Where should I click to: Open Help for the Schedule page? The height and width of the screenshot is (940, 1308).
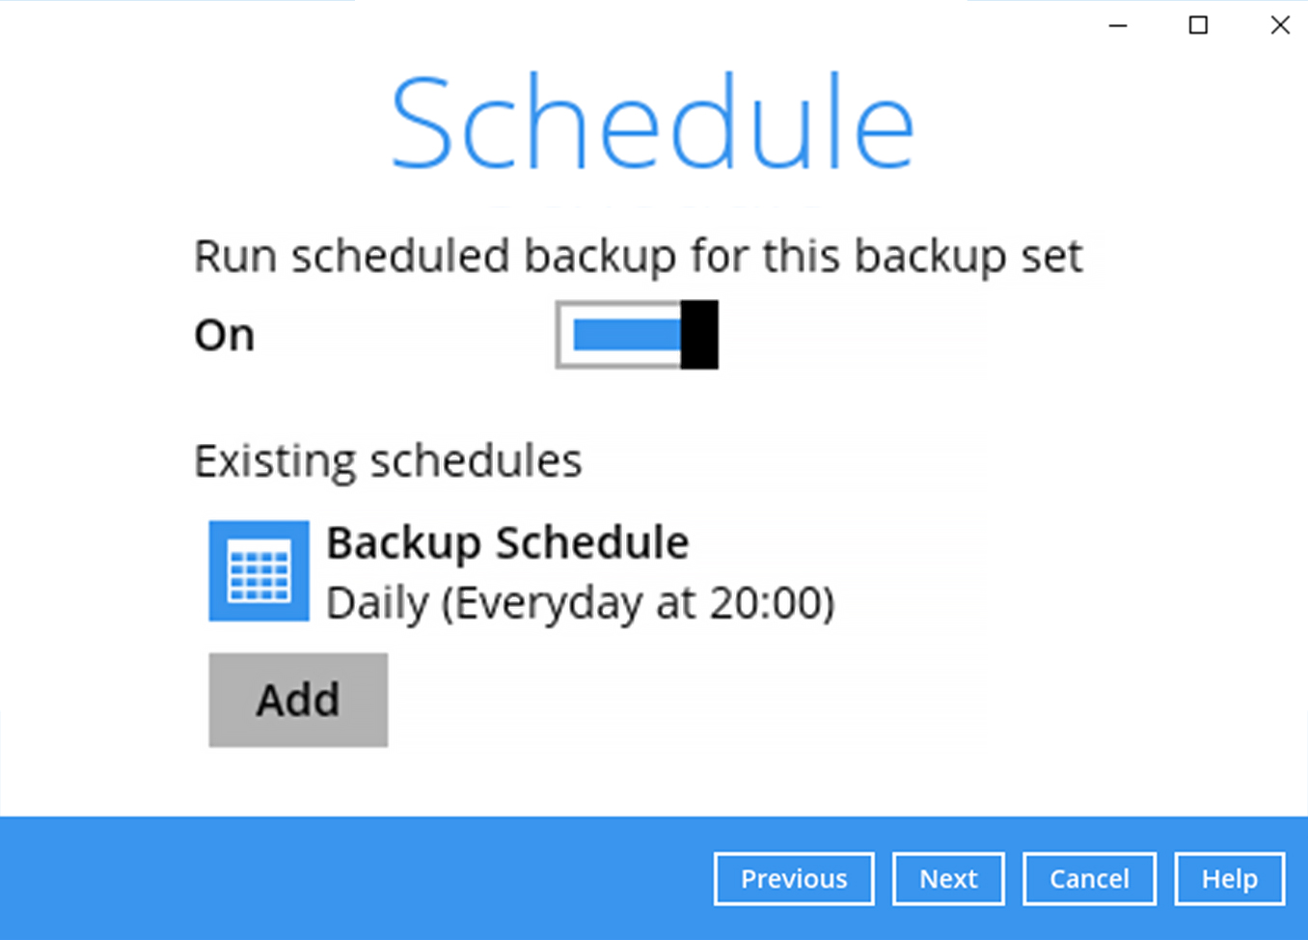pos(1228,878)
